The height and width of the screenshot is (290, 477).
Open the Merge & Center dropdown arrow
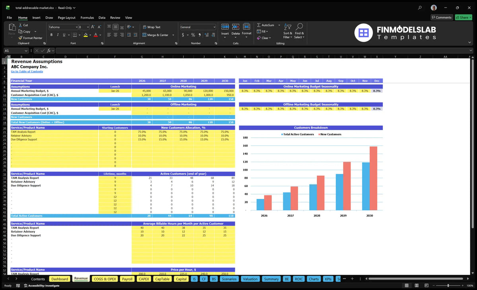[x=173, y=35]
